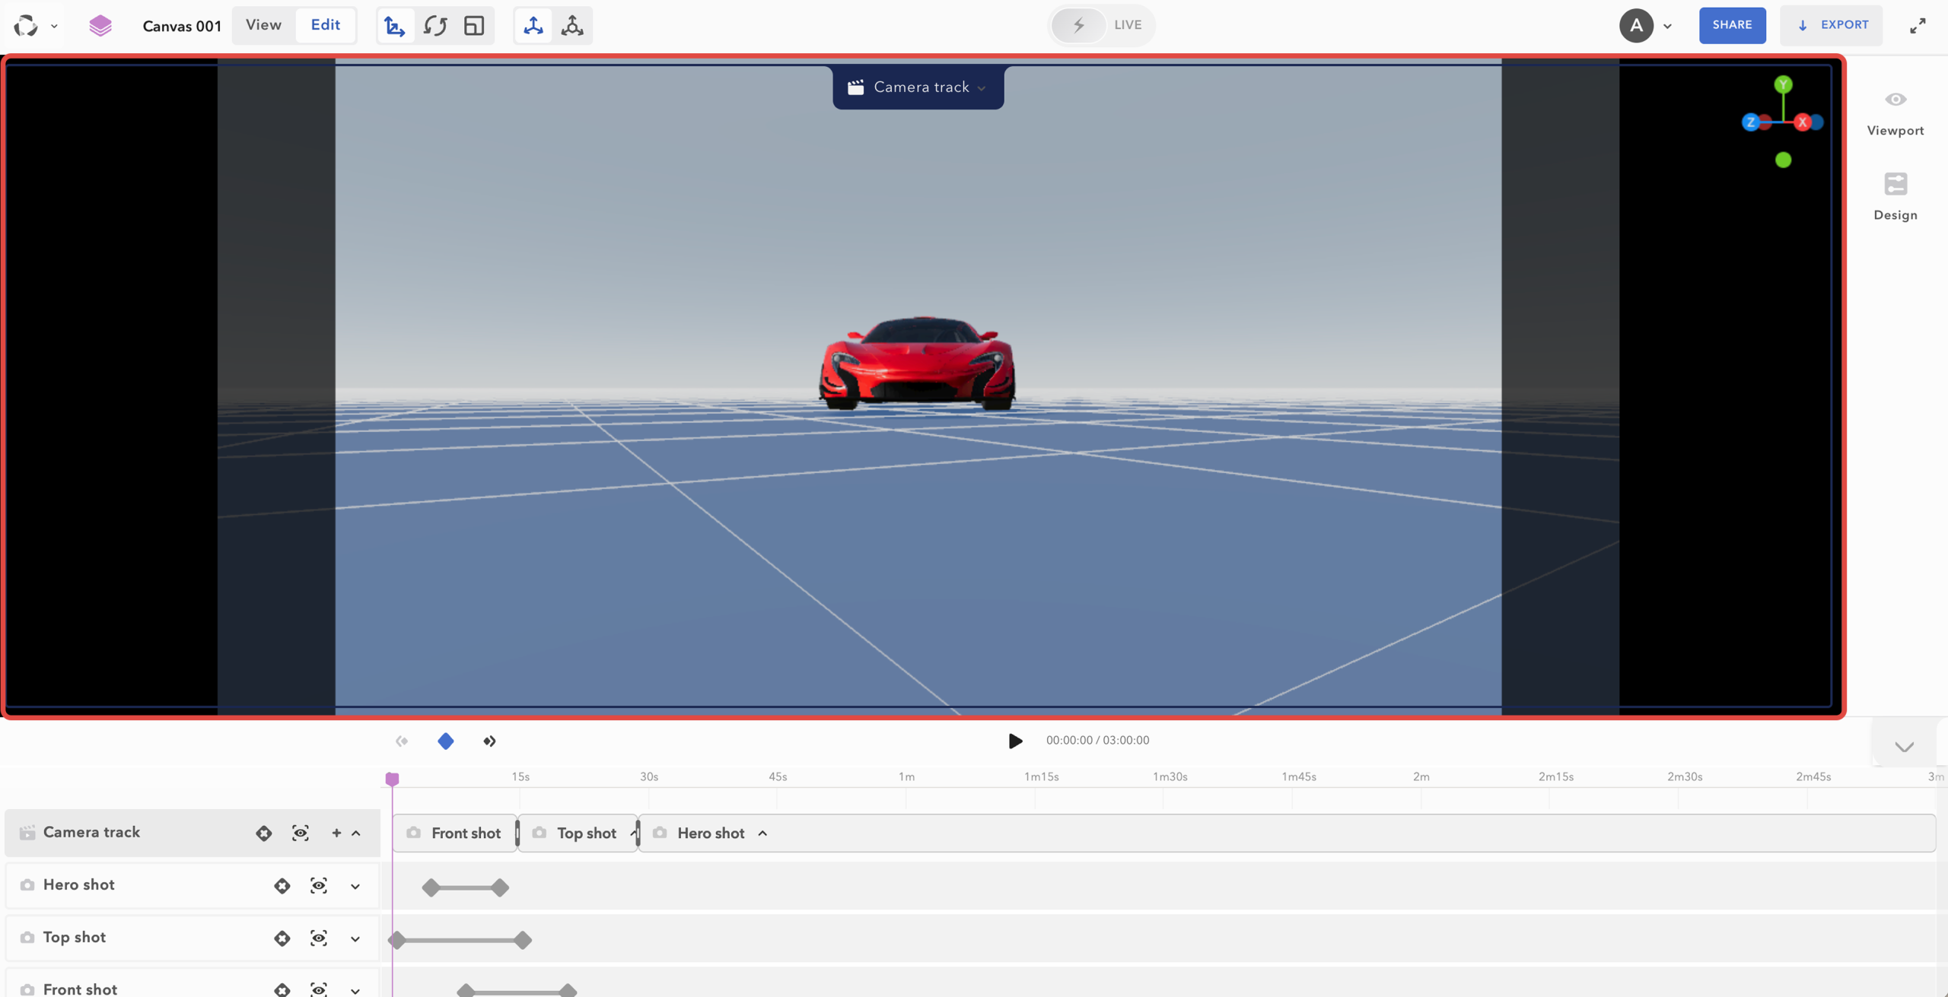Viewport: 1948px width, 997px height.
Task: Toggle Camera track view target
Action: pyautogui.click(x=301, y=833)
